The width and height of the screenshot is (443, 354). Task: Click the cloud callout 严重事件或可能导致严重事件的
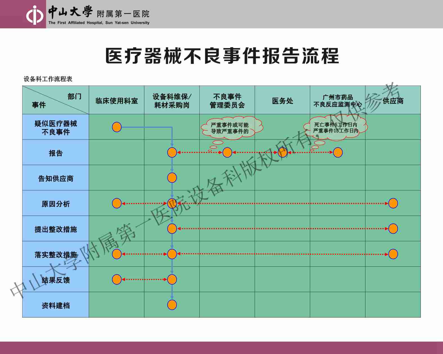[x=232, y=128]
